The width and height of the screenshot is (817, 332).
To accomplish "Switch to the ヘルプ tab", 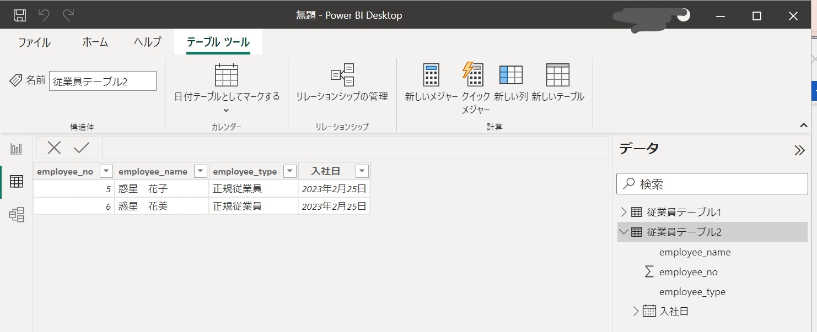I will 147,42.
